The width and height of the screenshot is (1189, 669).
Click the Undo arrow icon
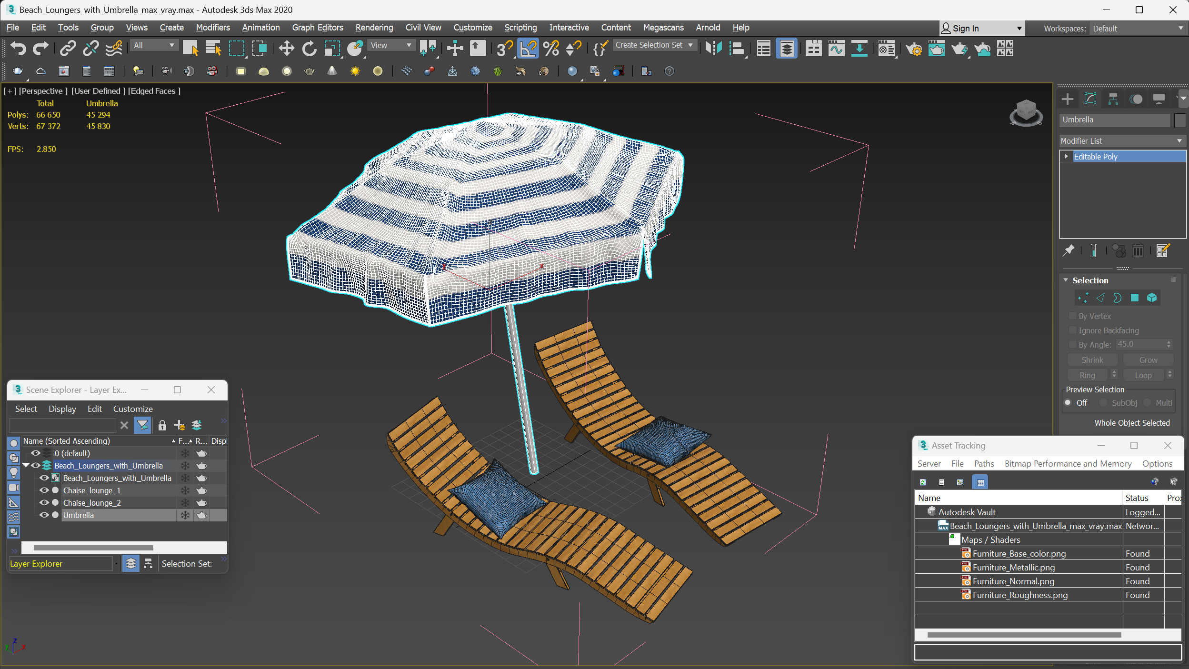[18, 48]
